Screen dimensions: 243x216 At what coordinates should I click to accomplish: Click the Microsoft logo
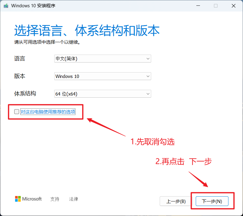[28, 199]
